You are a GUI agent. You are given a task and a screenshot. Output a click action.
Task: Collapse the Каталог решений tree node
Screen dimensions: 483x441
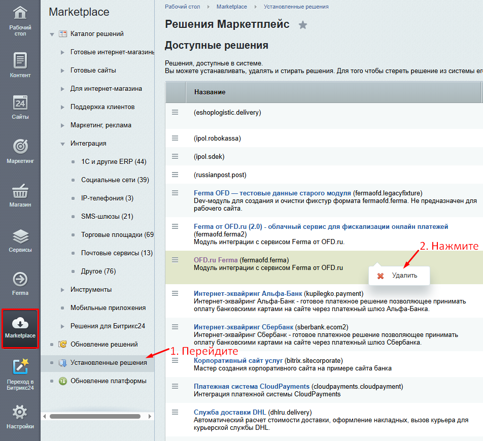click(x=52, y=34)
